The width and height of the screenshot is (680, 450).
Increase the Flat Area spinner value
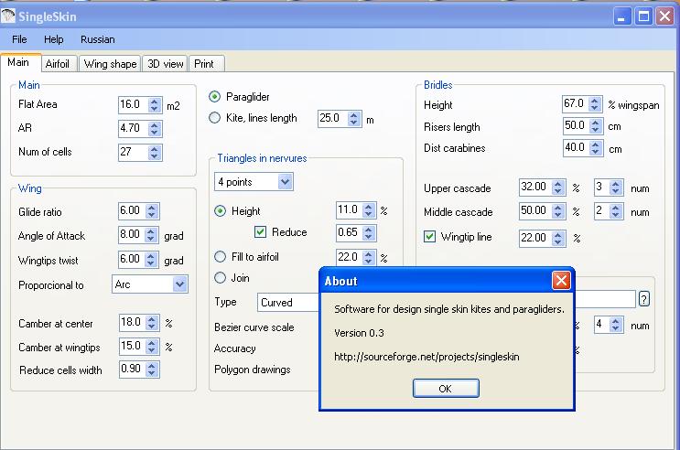pyautogui.click(x=153, y=101)
